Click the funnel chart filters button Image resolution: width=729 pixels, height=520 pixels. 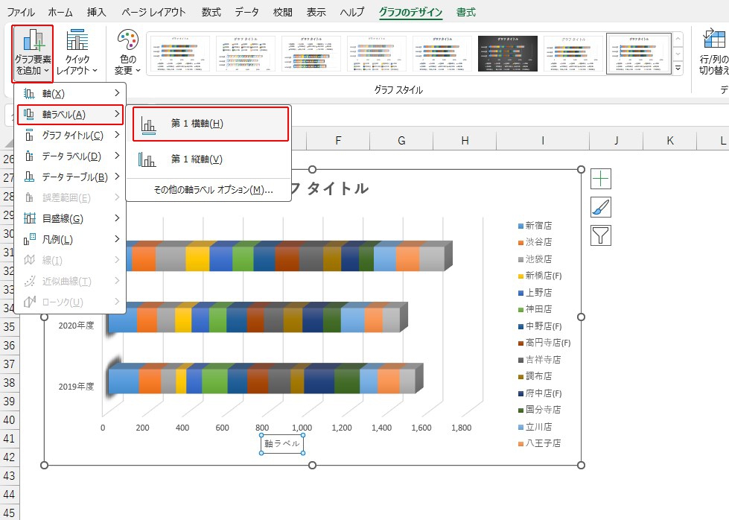tap(601, 235)
